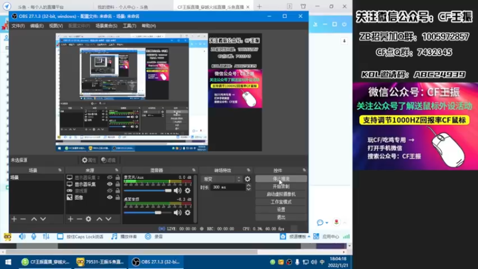Remove the selected scene with the minus icon
Screen dimensions: 478x269
coord(23,219)
